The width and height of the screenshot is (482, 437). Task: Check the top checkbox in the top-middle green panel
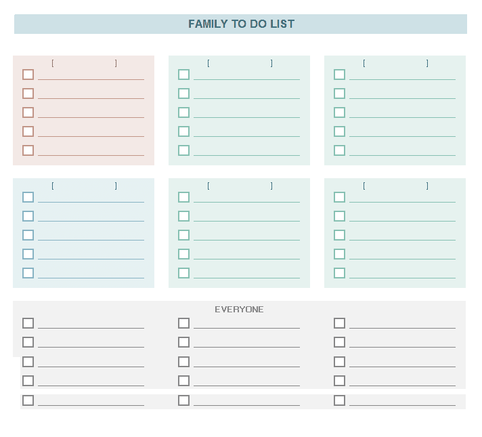click(183, 75)
